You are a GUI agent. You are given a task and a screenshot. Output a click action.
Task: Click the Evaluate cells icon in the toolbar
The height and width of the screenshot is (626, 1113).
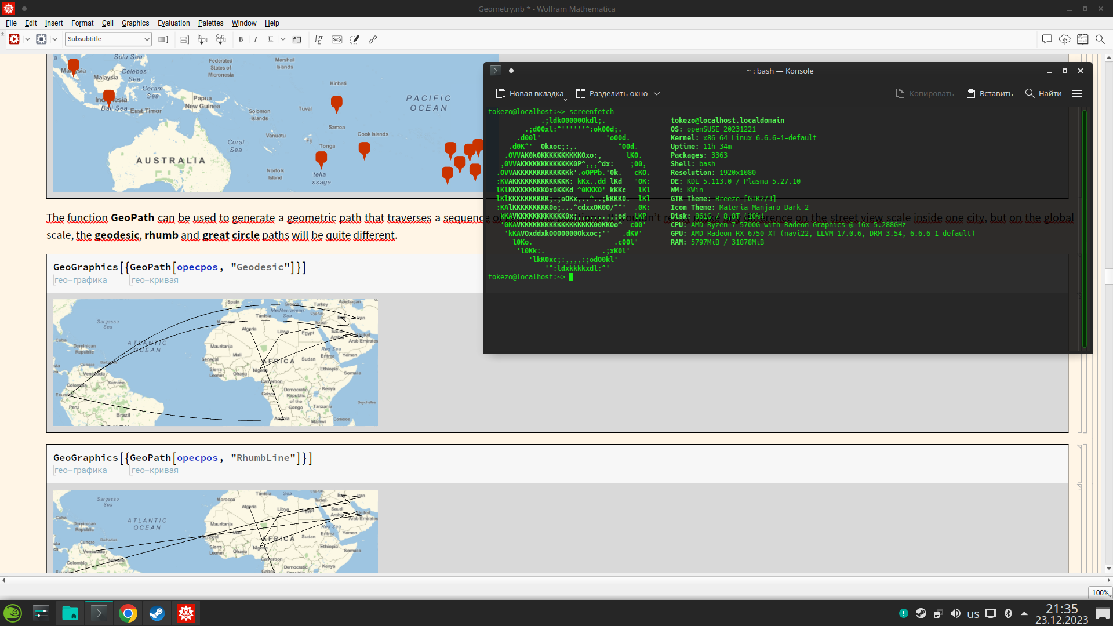coord(14,39)
